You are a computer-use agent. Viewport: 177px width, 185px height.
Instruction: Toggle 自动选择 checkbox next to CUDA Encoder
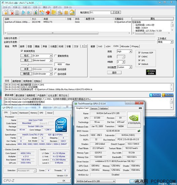point(55,74)
